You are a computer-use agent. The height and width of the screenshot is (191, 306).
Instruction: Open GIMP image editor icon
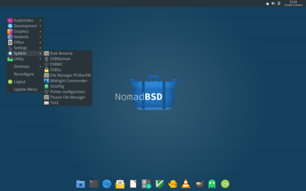pos(199,184)
